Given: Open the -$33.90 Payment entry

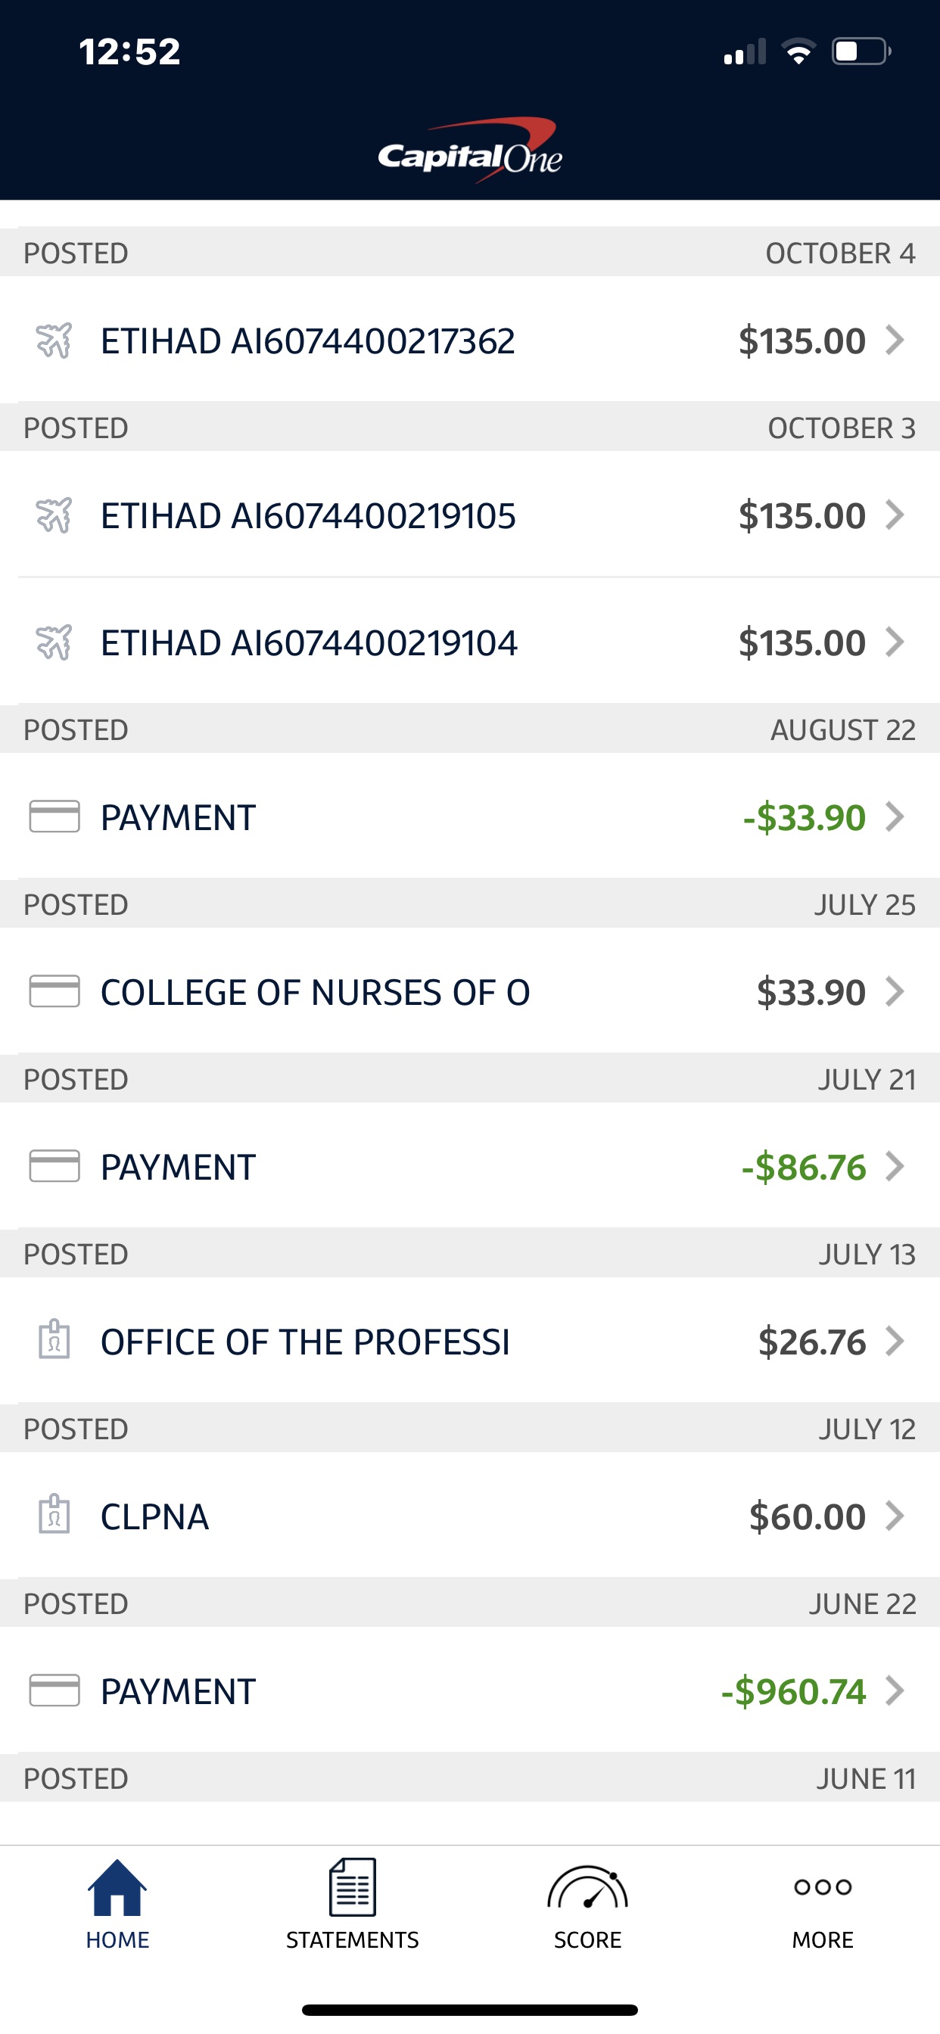Looking at the screenshot, I should (179, 817).
